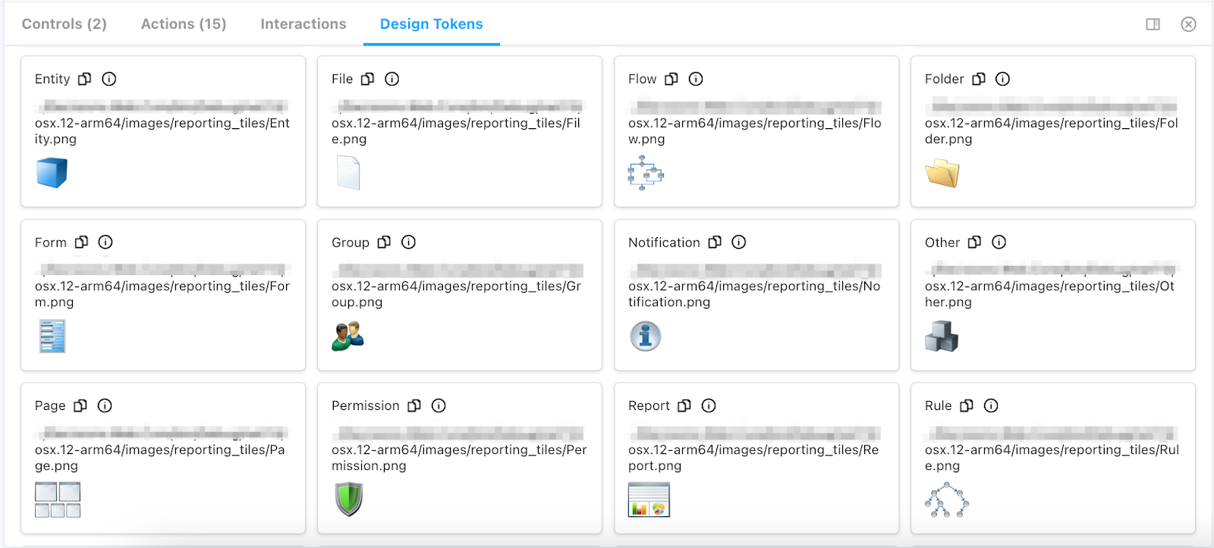Toggle the side panel layout icon
1214x548 pixels.
tap(1153, 24)
